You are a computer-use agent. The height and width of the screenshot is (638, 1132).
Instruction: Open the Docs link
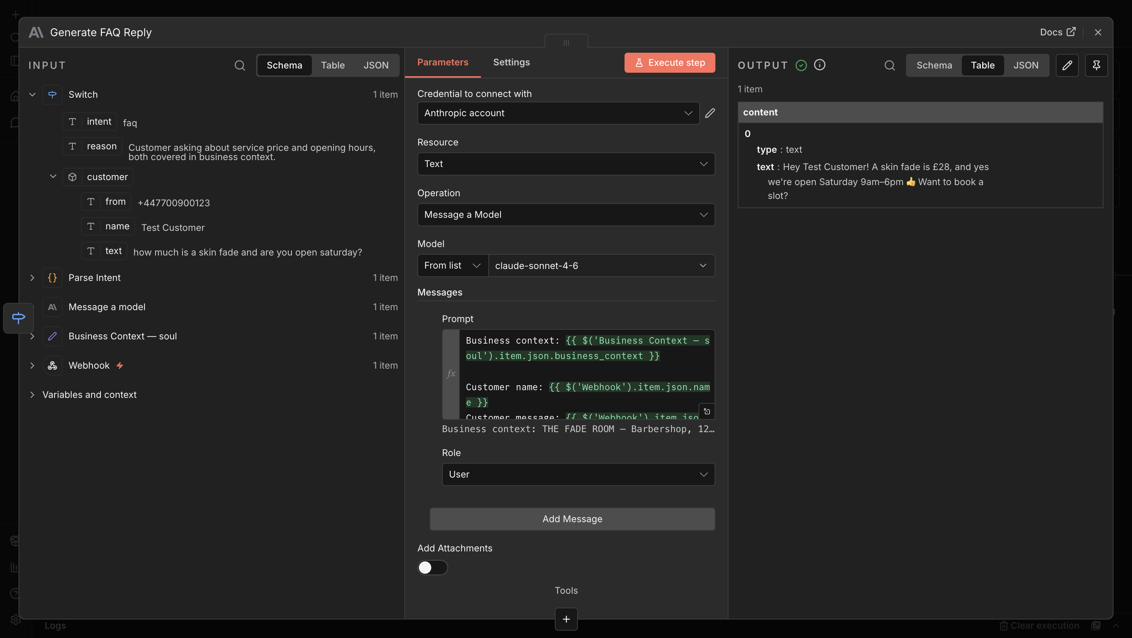(1057, 32)
